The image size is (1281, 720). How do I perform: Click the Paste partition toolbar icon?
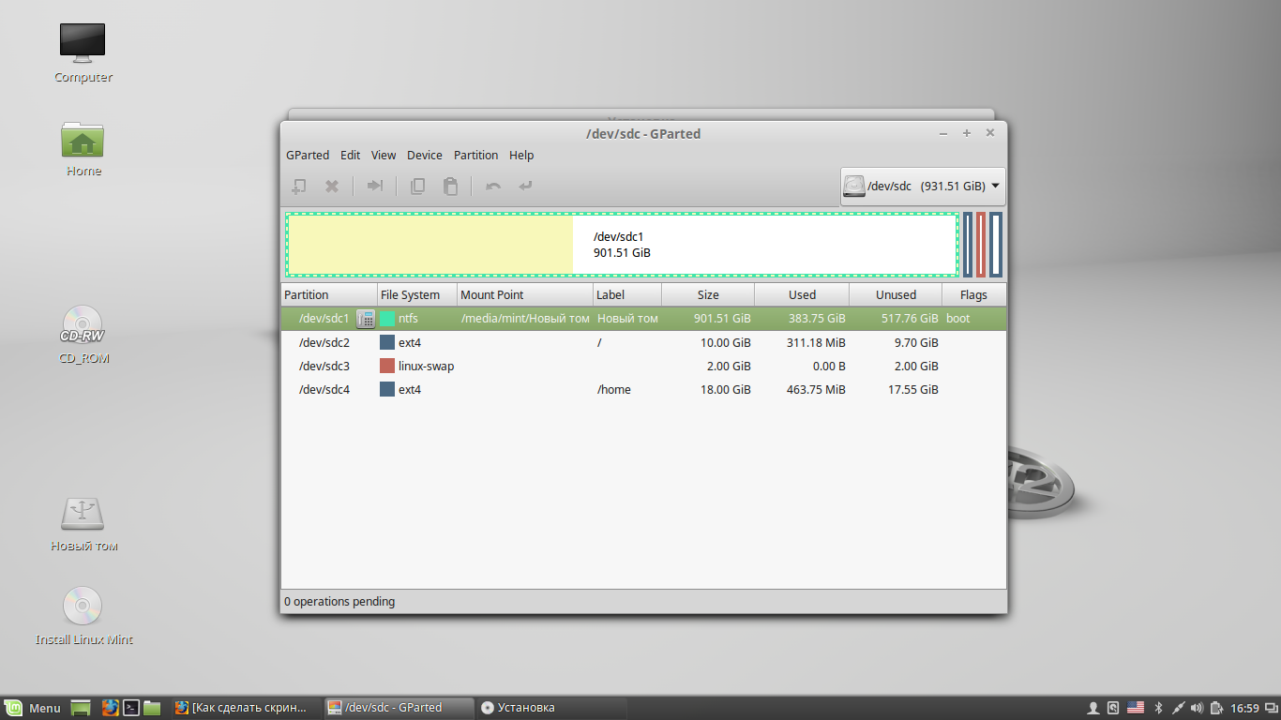pyautogui.click(x=450, y=187)
